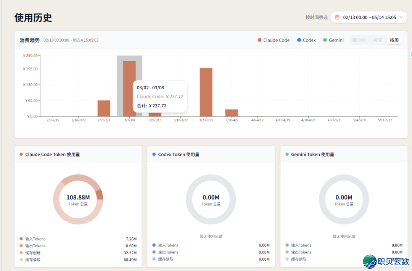The height and width of the screenshot is (271, 412).
Task: Click the 32.52M cache creation value
Action: [130, 253]
